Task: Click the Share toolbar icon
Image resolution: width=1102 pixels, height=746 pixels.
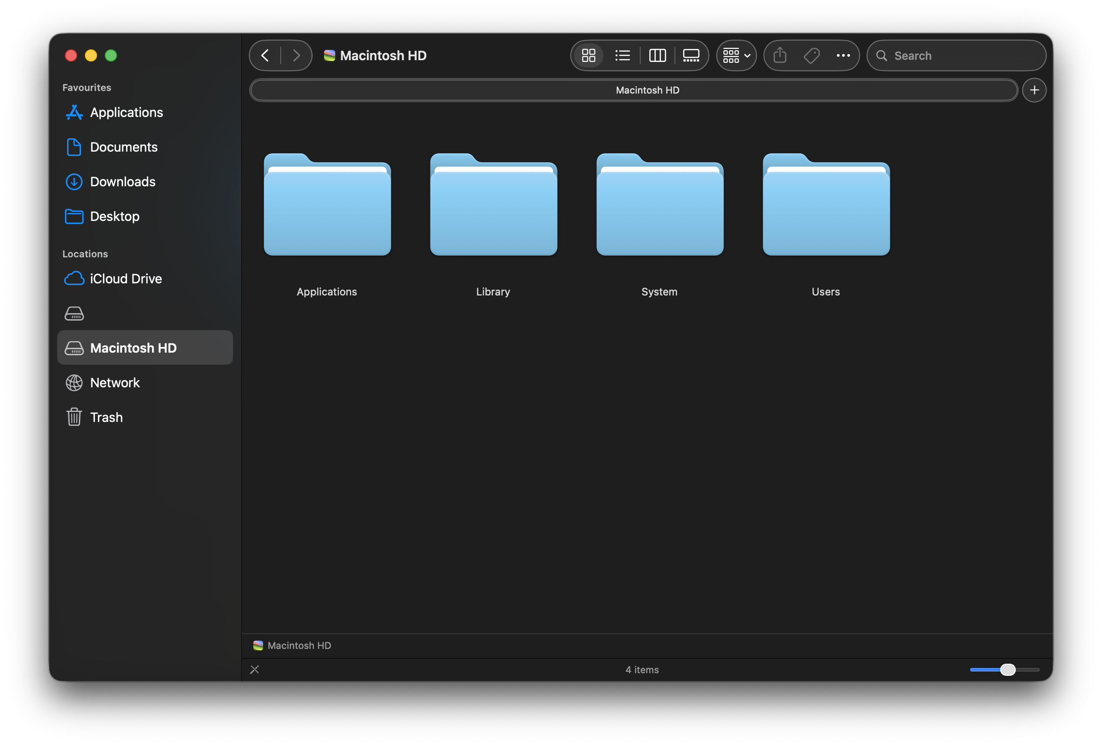Action: coord(780,55)
